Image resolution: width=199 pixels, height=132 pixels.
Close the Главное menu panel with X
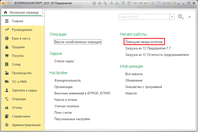click(x=189, y=17)
